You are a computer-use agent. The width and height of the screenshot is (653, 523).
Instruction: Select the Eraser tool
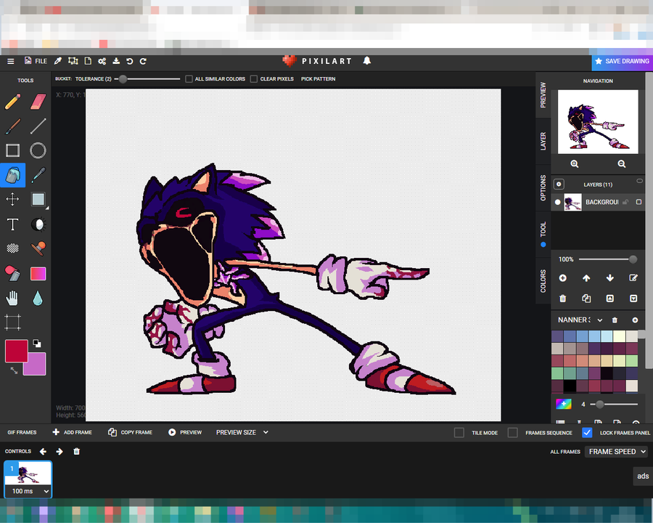(x=38, y=102)
